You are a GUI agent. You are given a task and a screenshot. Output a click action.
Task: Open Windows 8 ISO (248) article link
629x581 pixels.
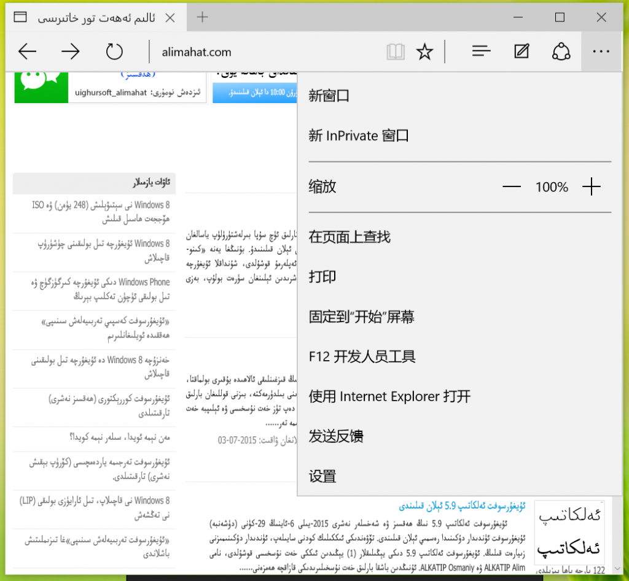(101, 212)
